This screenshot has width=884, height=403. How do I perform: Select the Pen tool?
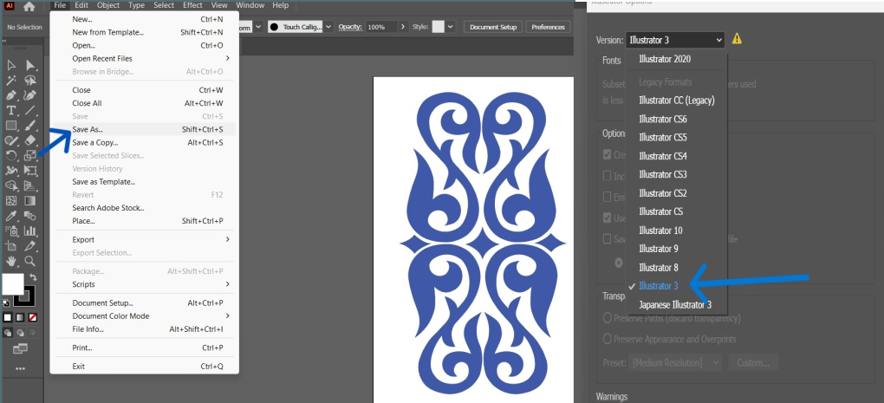click(x=10, y=95)
